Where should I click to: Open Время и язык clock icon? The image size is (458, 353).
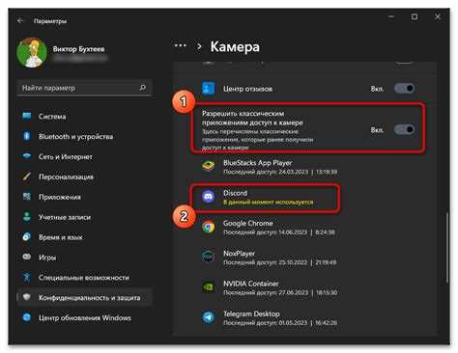pyautogui.click(x=27, y=237)
